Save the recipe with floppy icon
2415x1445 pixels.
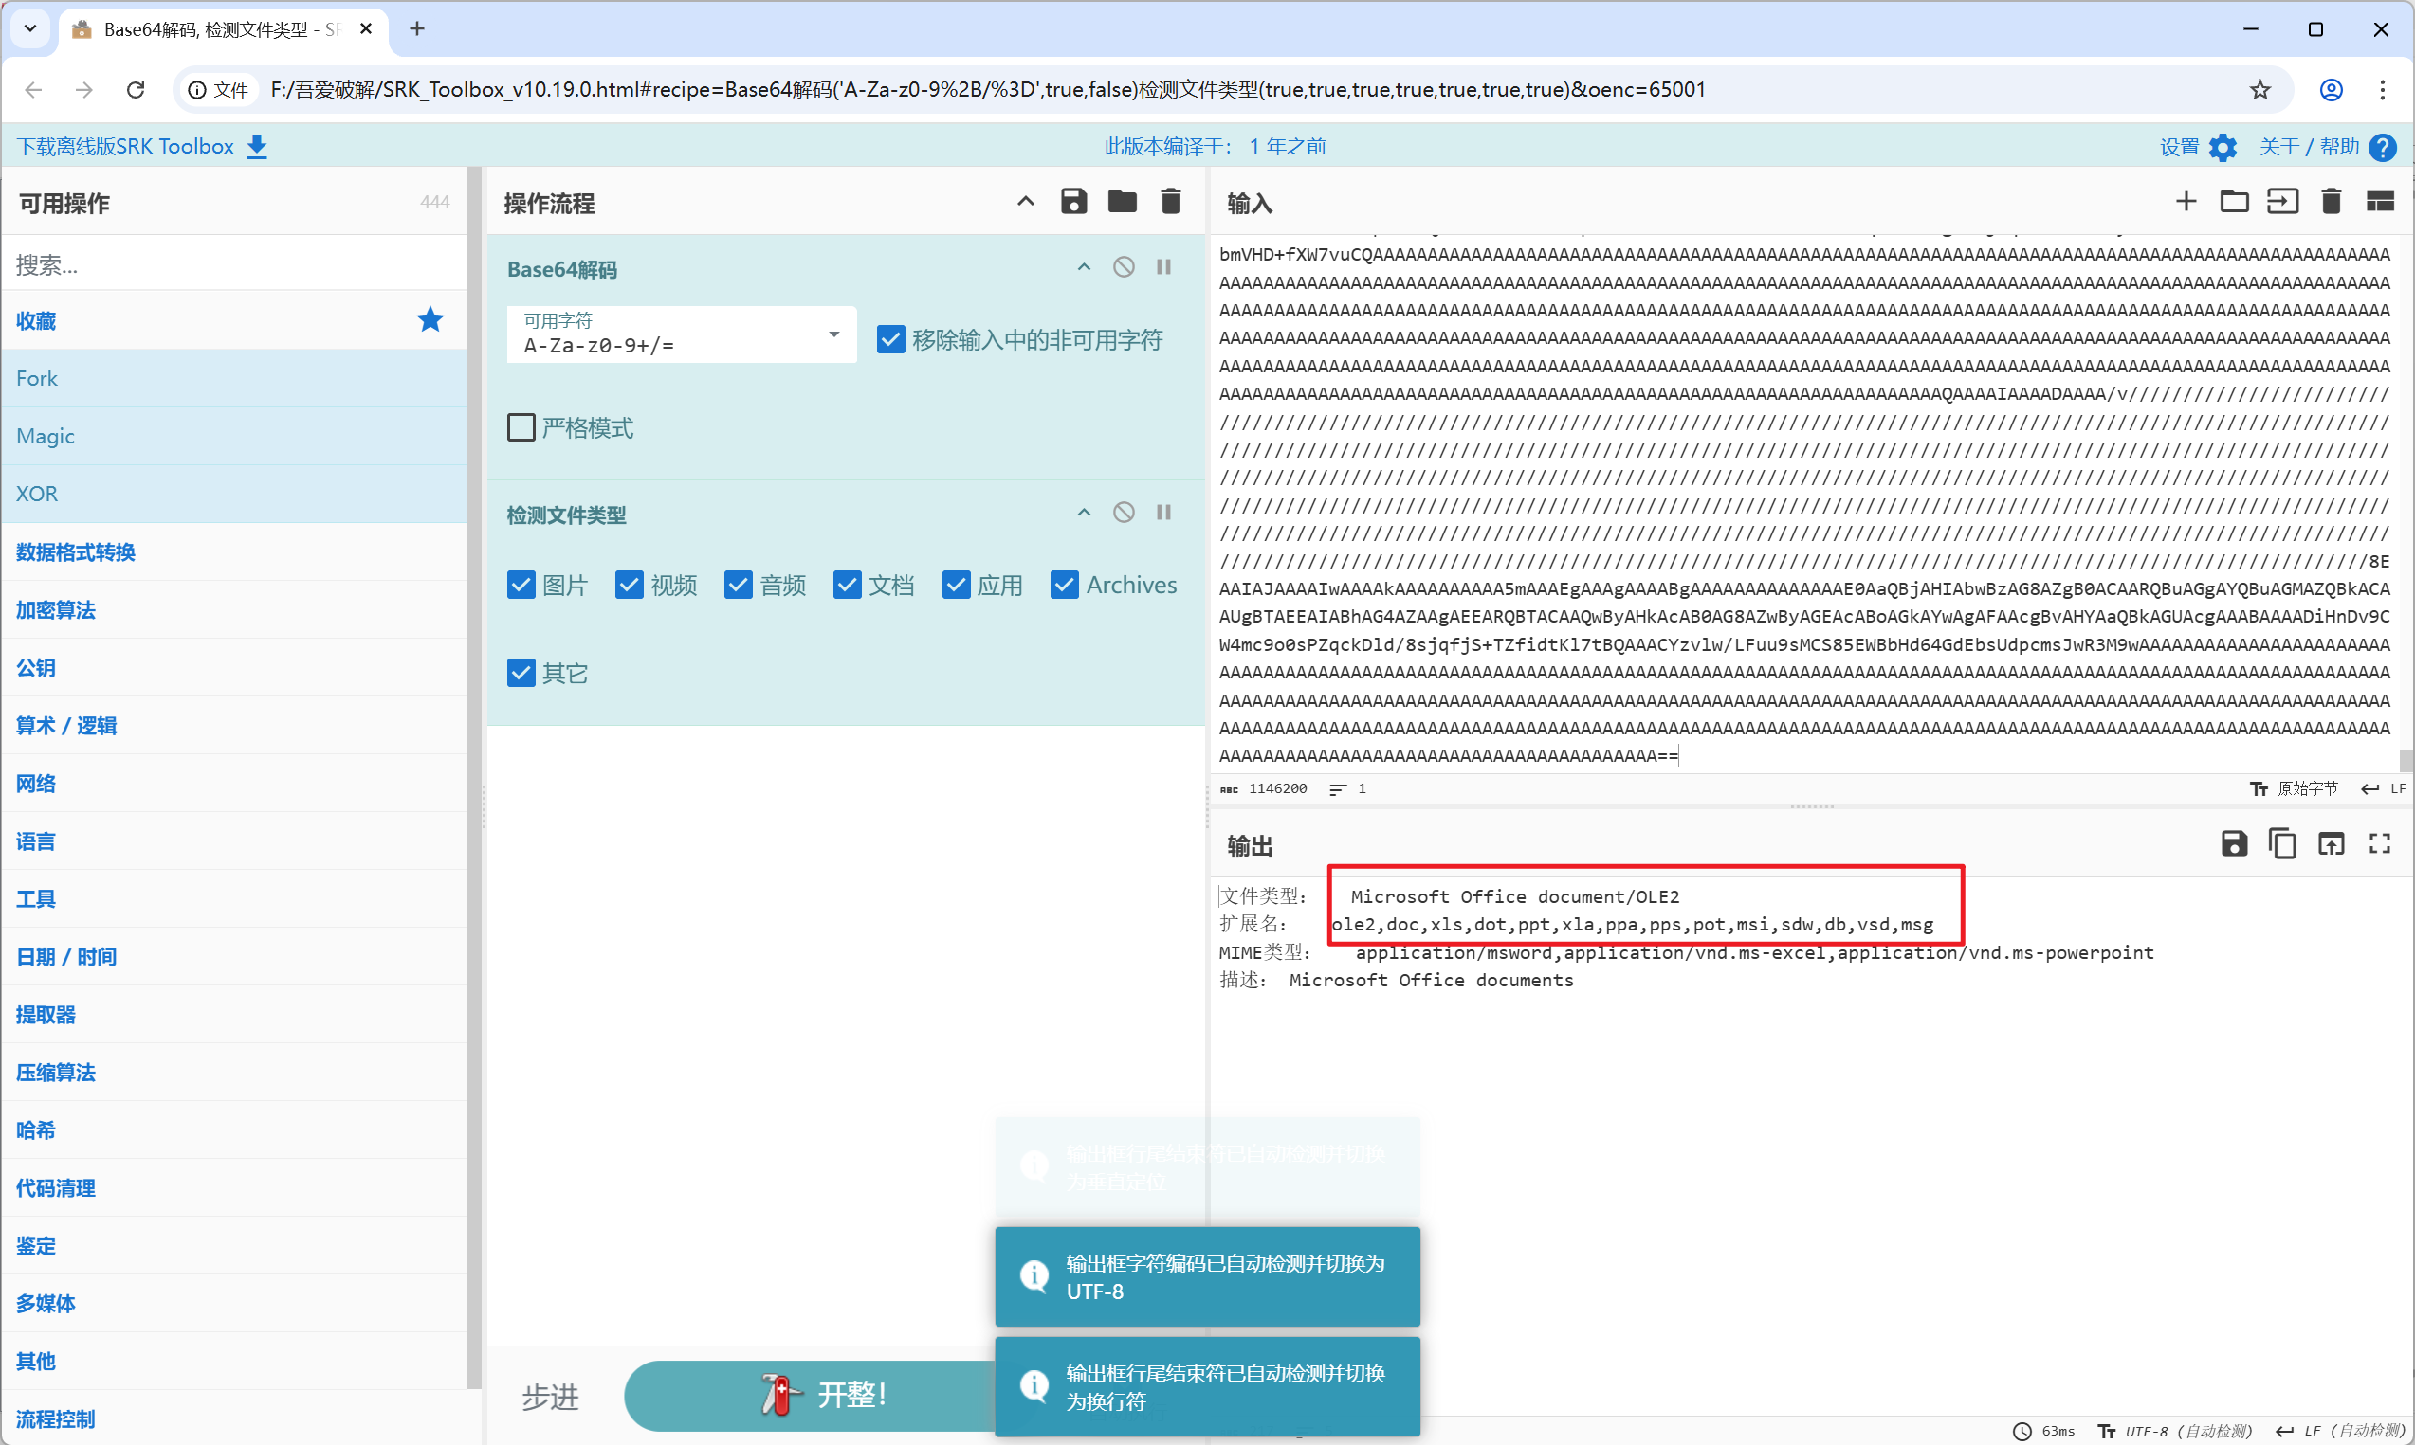tap(1073, 202)
